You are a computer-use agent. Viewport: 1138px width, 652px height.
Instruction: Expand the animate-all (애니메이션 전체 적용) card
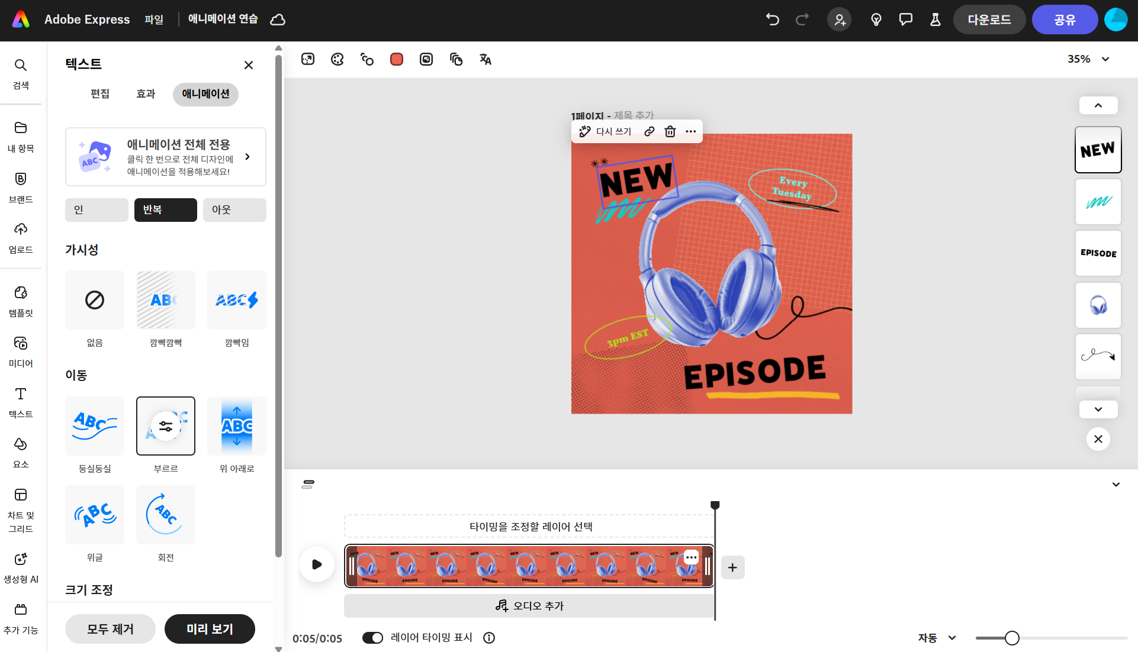pyautogui.click(x=166, y=157)
